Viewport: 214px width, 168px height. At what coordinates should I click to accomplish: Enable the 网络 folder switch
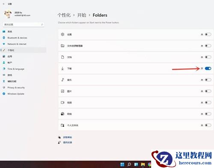point(208,114)
